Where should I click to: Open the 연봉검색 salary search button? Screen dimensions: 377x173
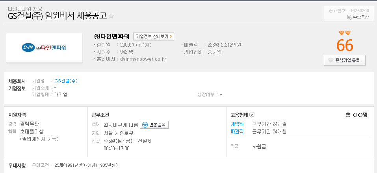pos(154,125)
